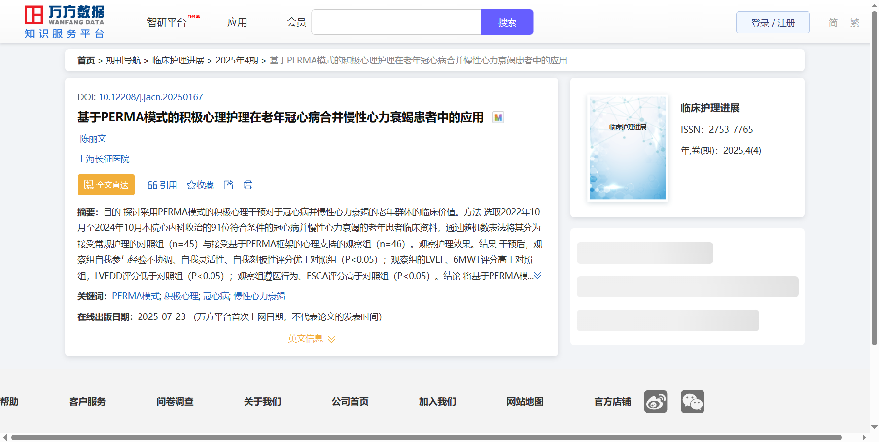This screenshot has height=442, width=879.
Task: Expand 英文信息 English information section
Action: click(x=312, y=339)
